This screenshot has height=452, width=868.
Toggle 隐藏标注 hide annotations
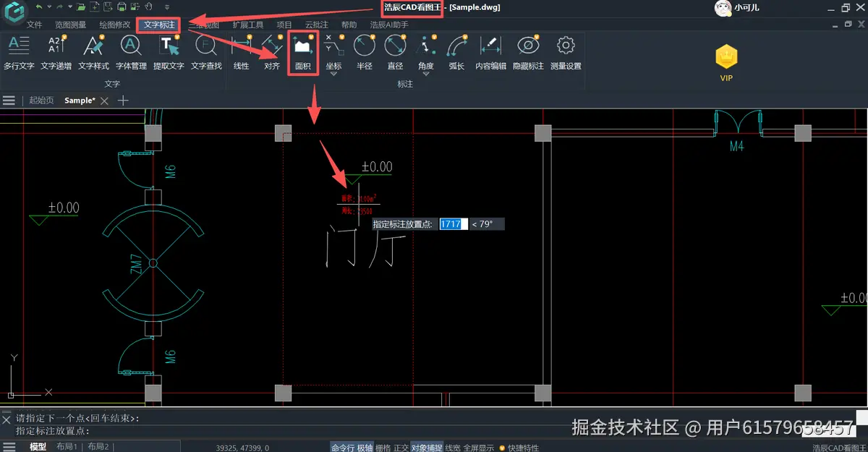click(x=528, y=52)
